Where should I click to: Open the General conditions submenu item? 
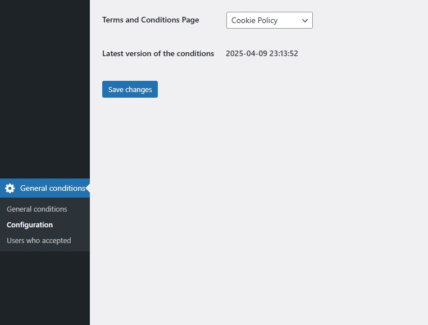[37, 209]
